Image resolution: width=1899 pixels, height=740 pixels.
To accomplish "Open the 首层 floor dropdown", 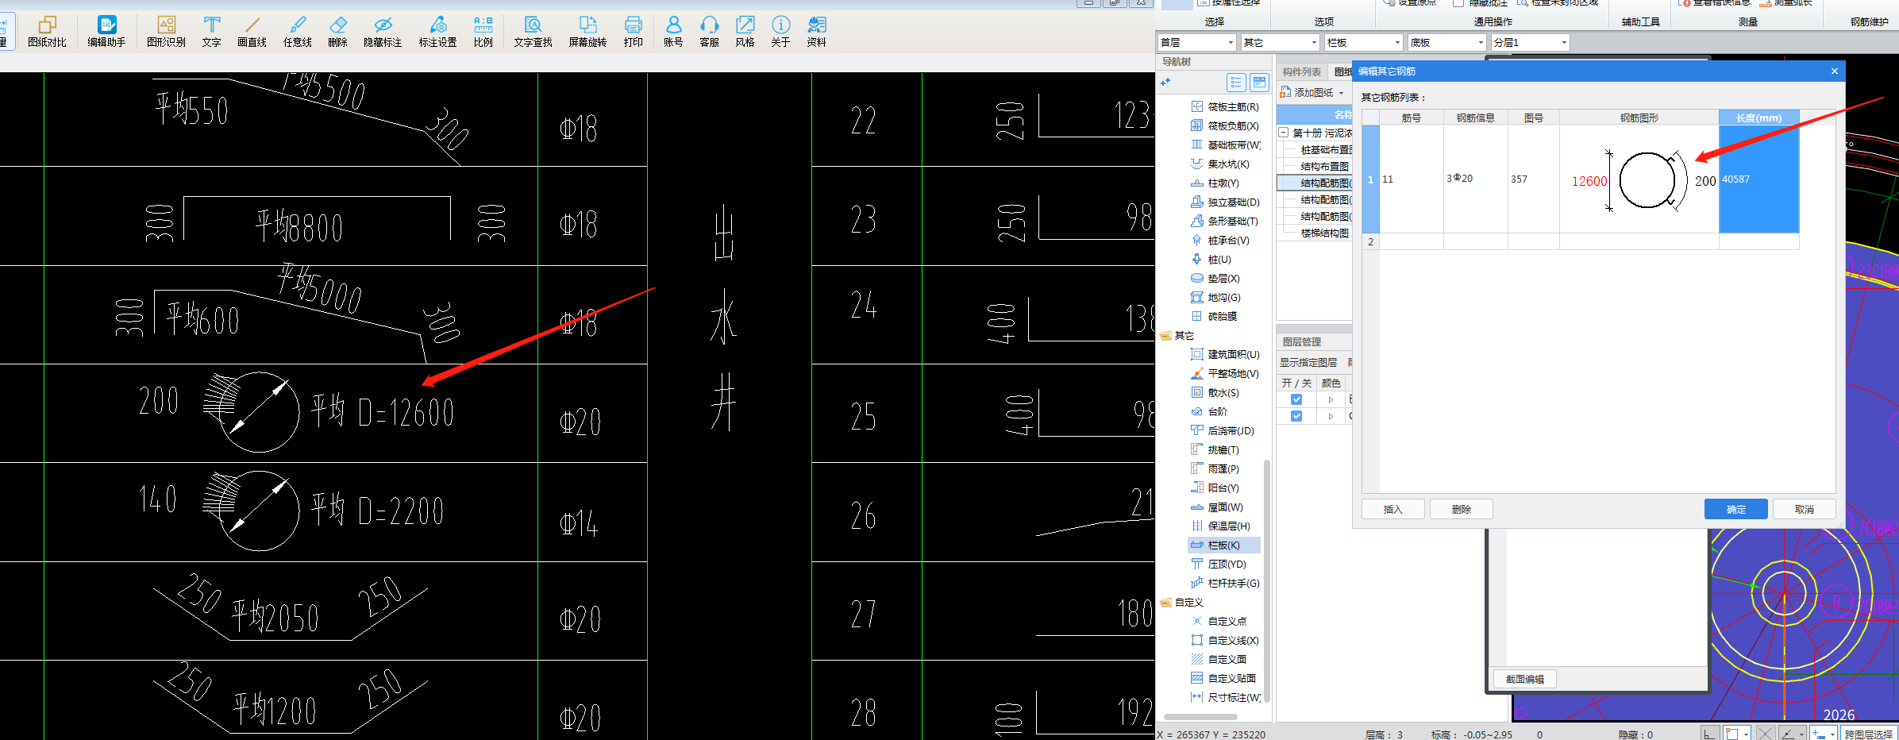I will click(1197, 43).
